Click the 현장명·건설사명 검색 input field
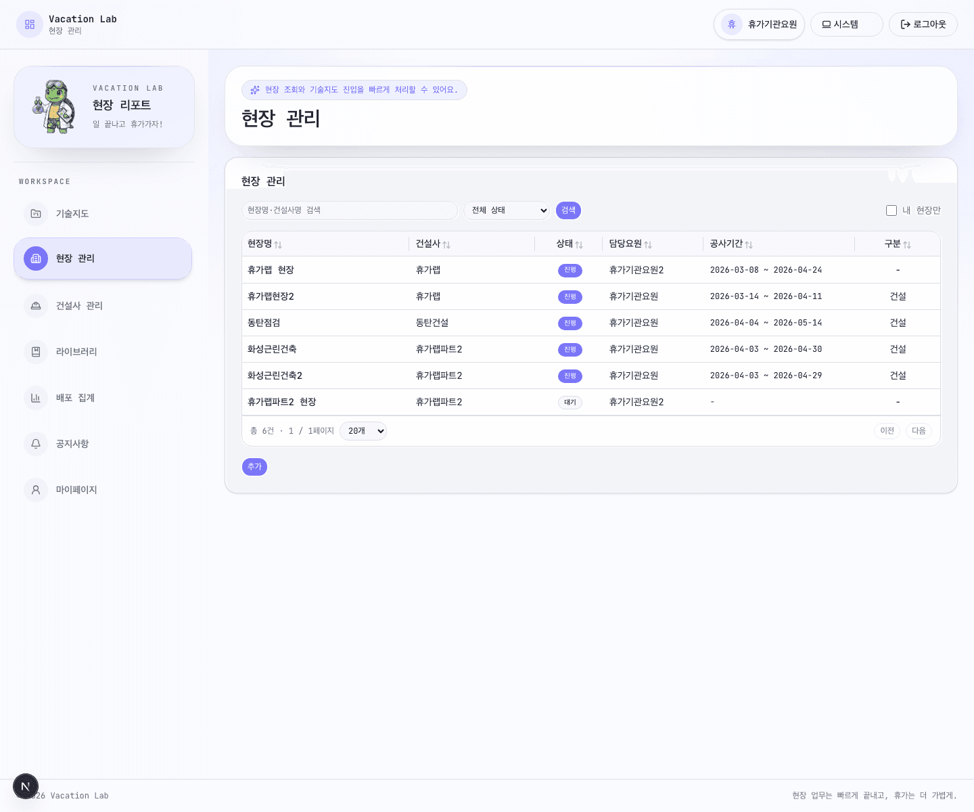The height and width of the screenshot is (812, 974). 349,210
